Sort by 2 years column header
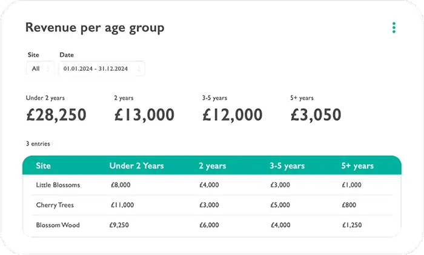Image resolution: width=424 pixels, height=255 pixels. pyautogui.click(x=212, y=166)
